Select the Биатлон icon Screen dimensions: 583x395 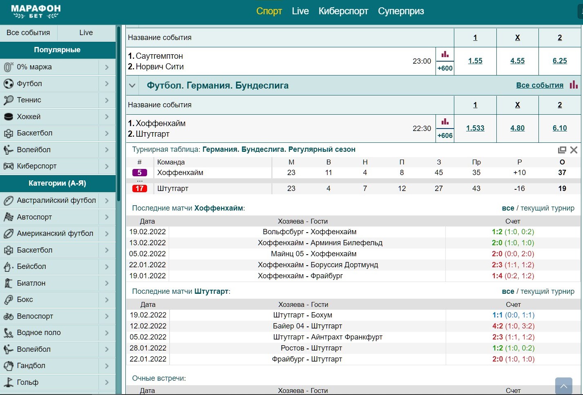8,283
